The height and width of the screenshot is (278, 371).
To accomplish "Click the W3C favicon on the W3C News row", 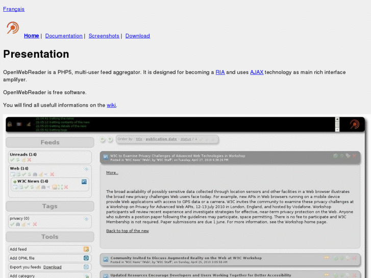I will 84,182.
